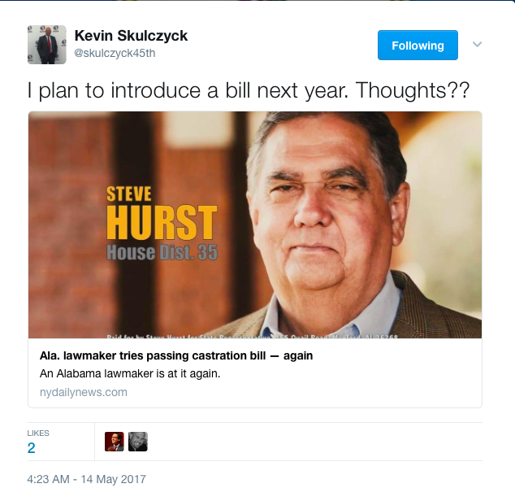
Task: Open the @skulczyck45th handle link
Action: tap(115, 53)
